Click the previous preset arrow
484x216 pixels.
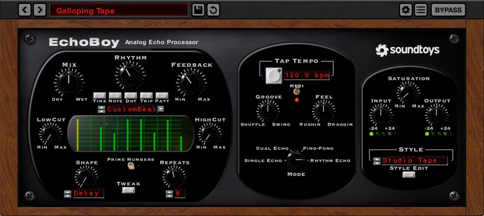[x=25, y=10]
